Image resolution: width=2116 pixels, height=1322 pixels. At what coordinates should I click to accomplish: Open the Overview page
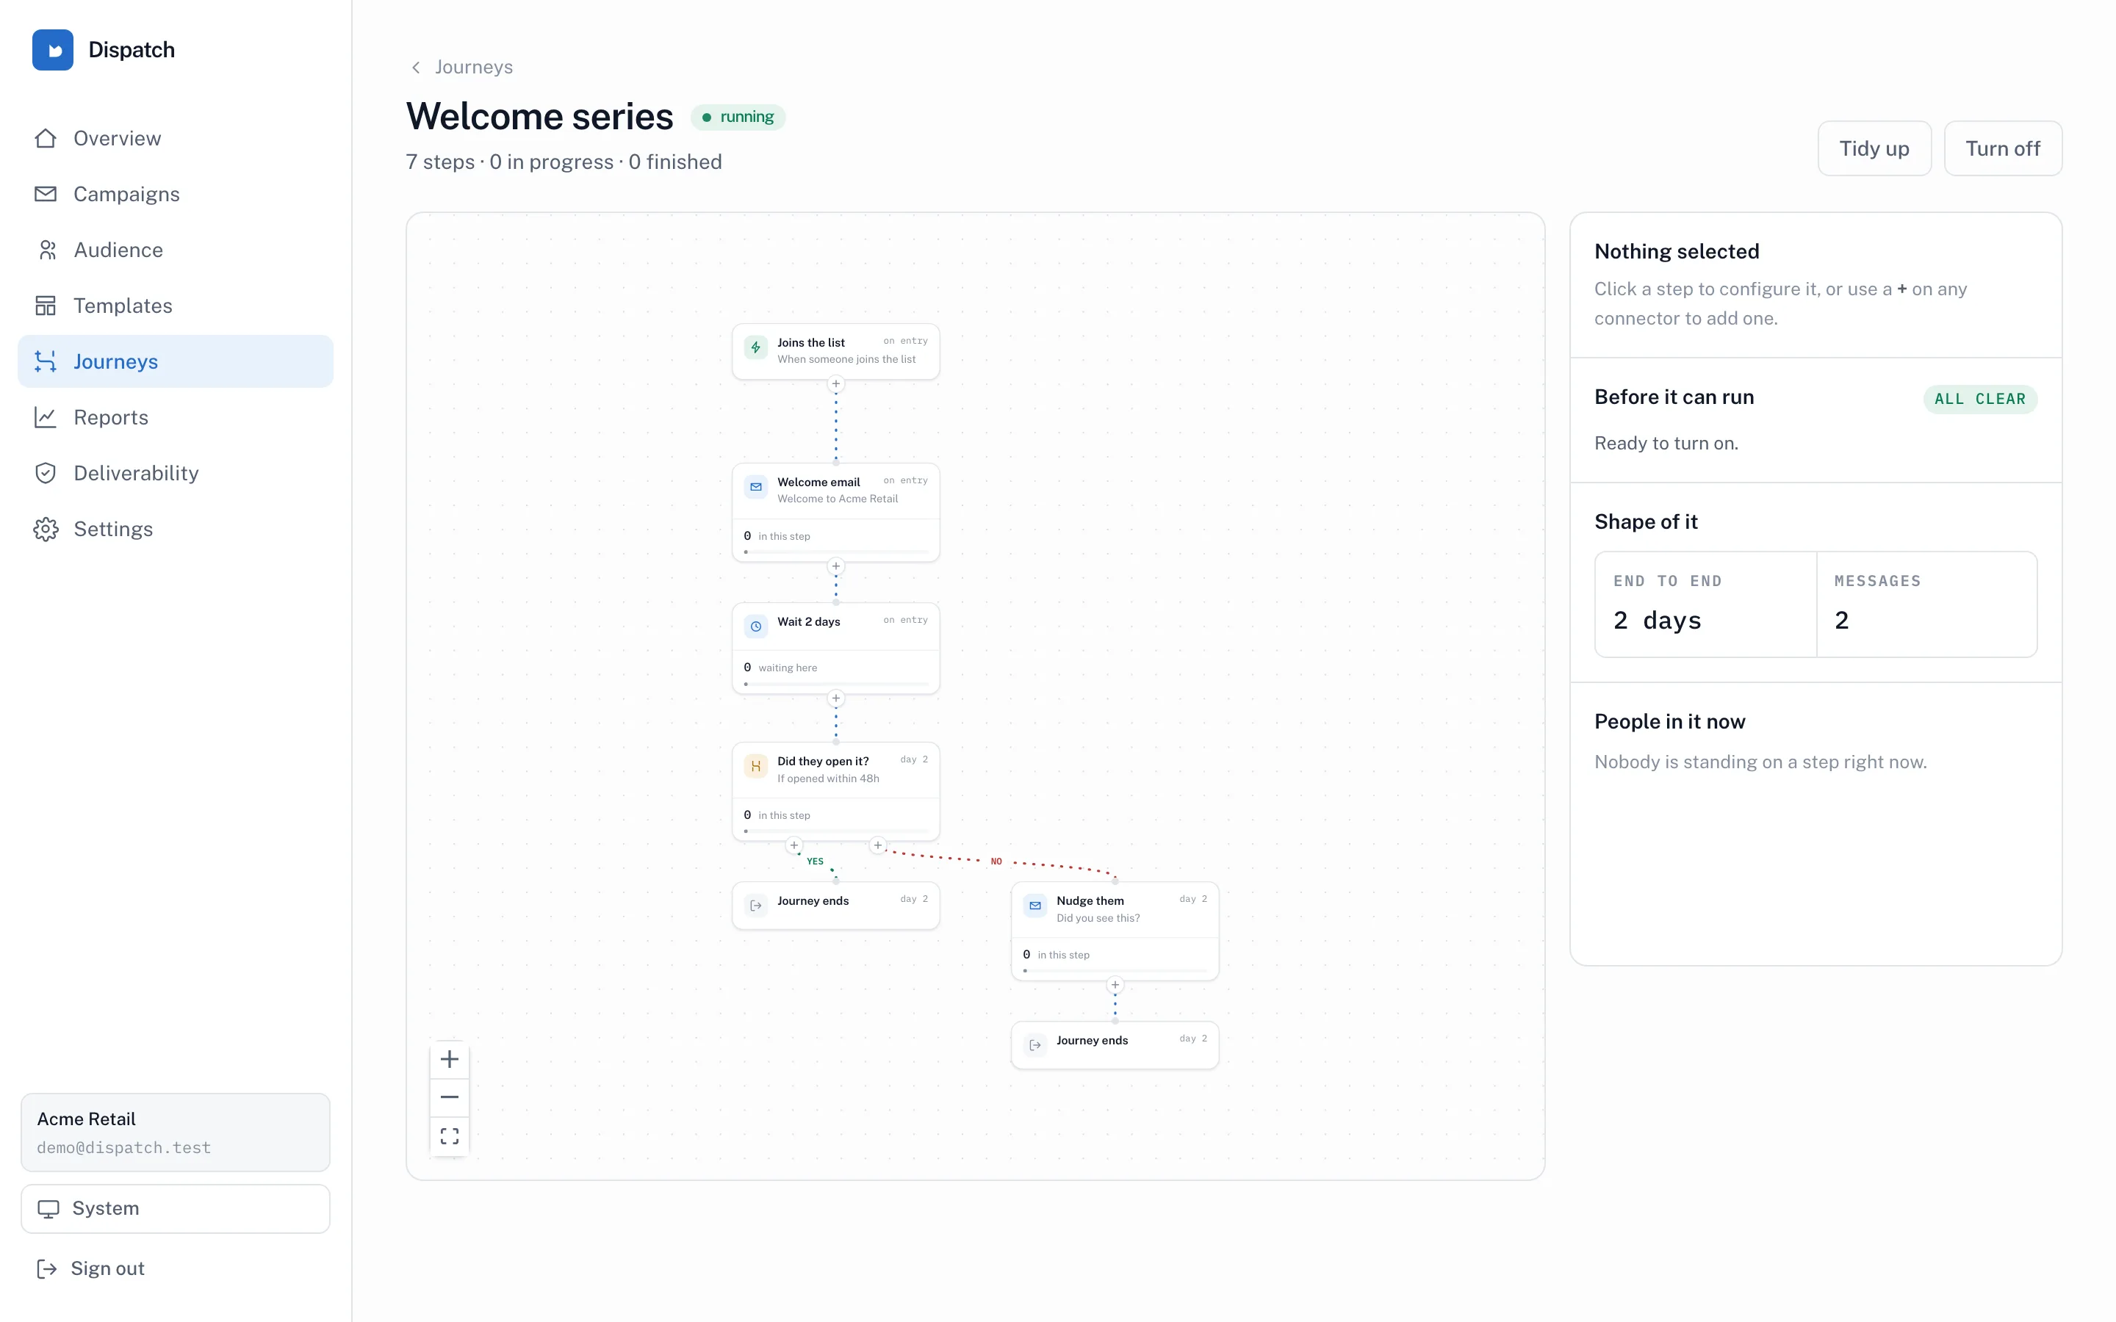point(176,138)
